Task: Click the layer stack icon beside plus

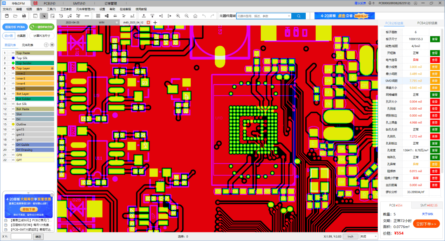Action: point(52,45)
